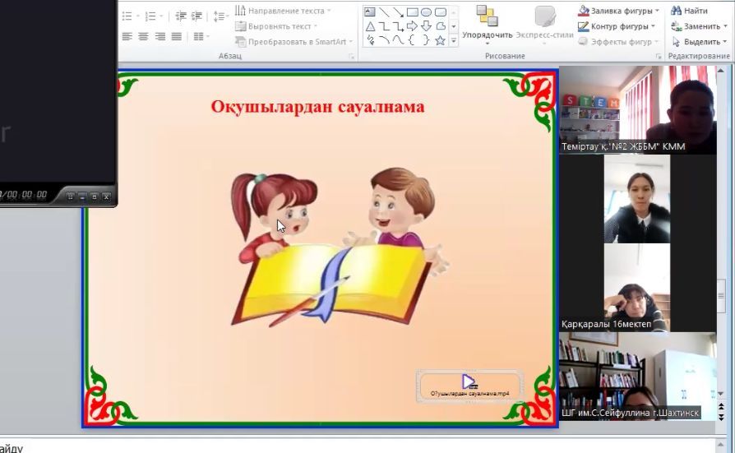Open the Select (Выделить) menu
The image size is (735, 453).
[x=696, y=41]
